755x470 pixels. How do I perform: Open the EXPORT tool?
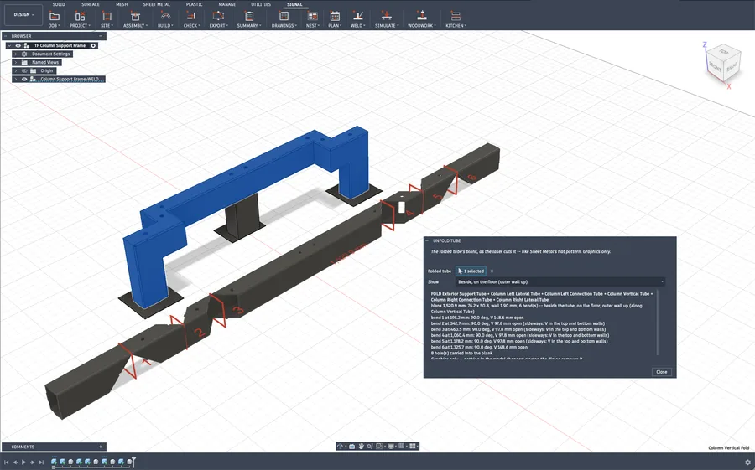tap(218, 19)
